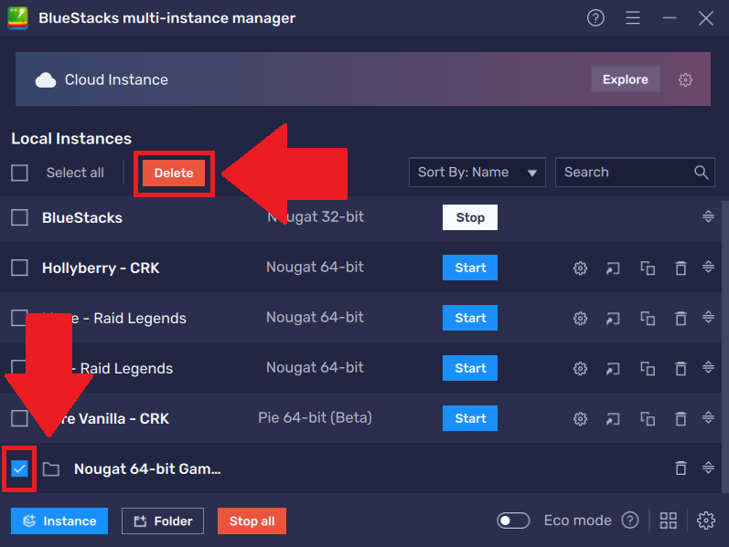The height and width of the screenshot is (547, 729).
Task: Open the hamburger menu in title bar
Action: pos(633,18)
